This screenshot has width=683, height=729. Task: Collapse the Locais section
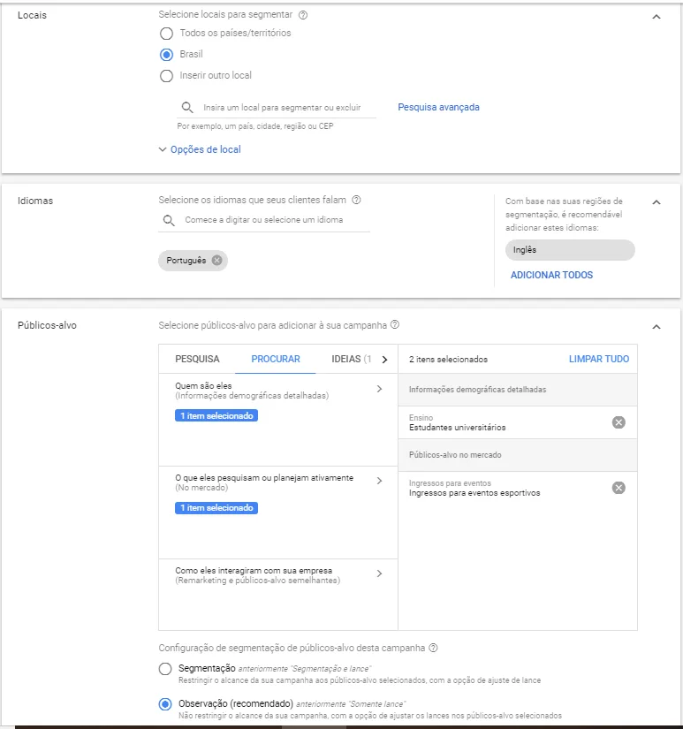pos(656,17)
